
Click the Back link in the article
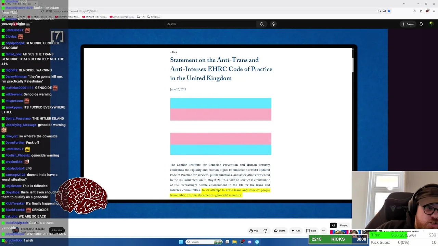[173, 52]
